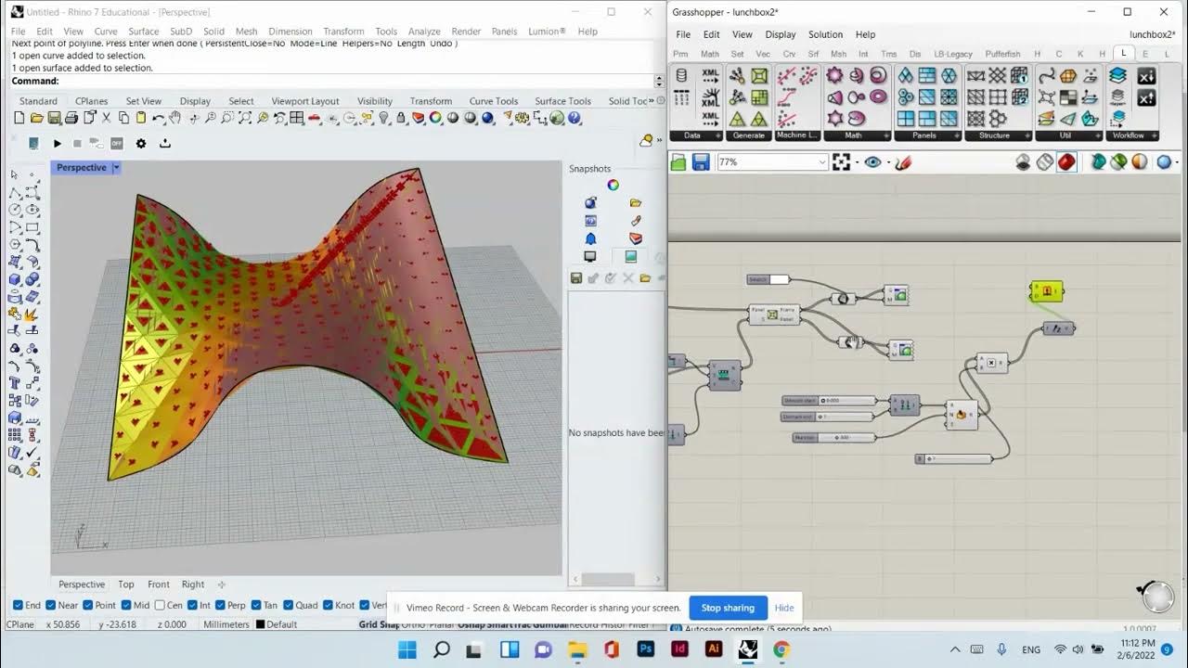
Task: Click the yellow component on Grasshopper canvas
Action: pyautogui.click(x=1046, y=291)
